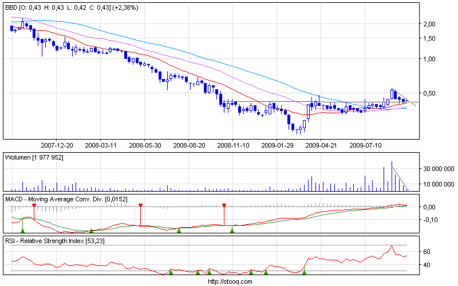This screenshot has width=458, height=286.
Task: Click the leftmost green triangle in RSI panel
Action: 171,271
